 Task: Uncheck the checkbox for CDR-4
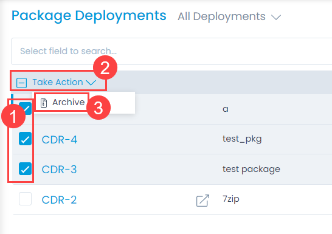(x=25, y=139)
